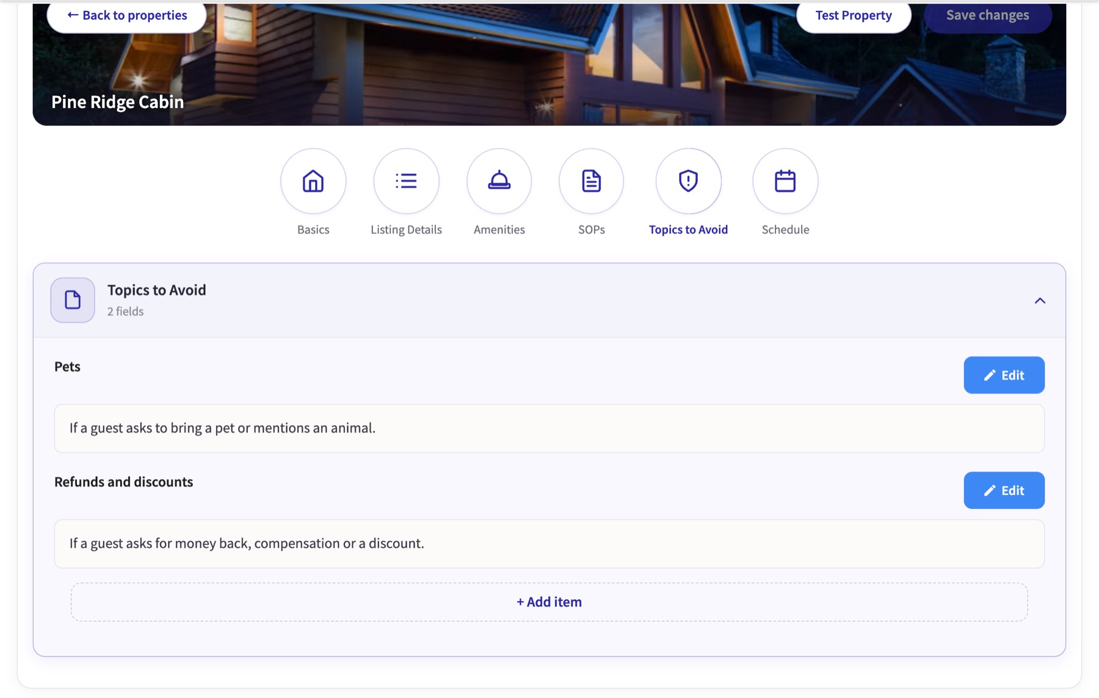Open the SOPs document icon

[591, 181]
